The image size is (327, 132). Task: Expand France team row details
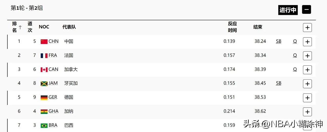pos(307,56)
